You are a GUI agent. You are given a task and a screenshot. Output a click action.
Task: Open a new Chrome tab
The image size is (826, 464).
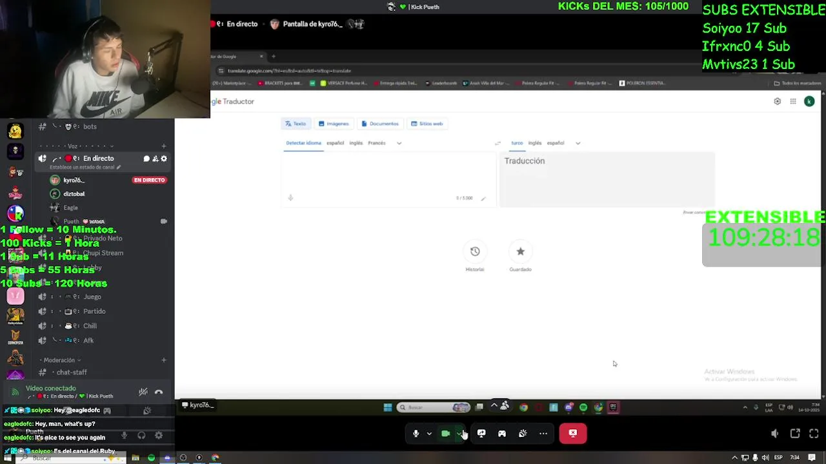click(x=273, y=57)
